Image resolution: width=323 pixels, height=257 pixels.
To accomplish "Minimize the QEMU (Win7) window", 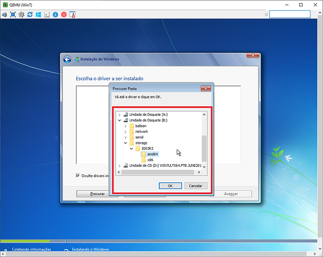I will pos(286,5).
